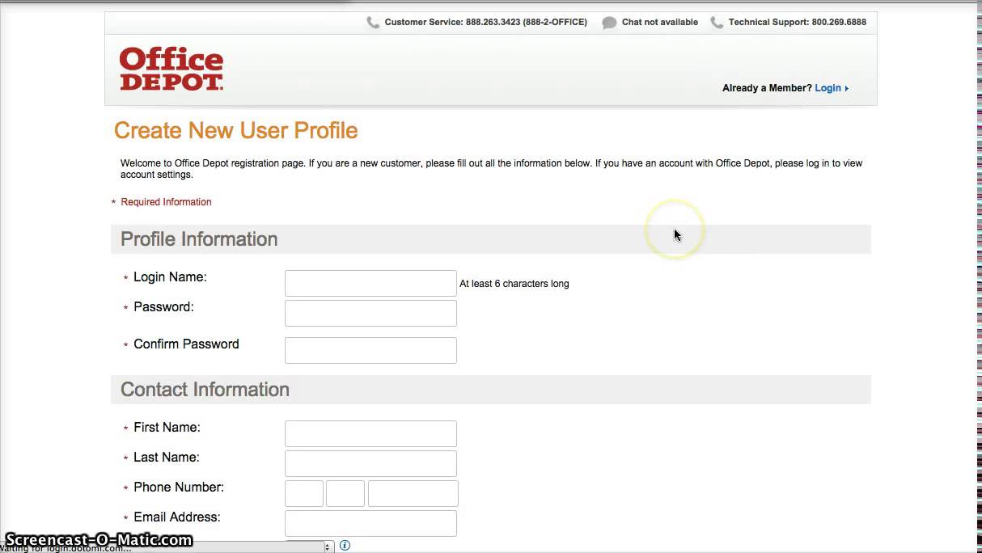Click the 'Confirm Password' label
Image resolution: width=982 pixels, height=553 pixels.
[186, 344]
